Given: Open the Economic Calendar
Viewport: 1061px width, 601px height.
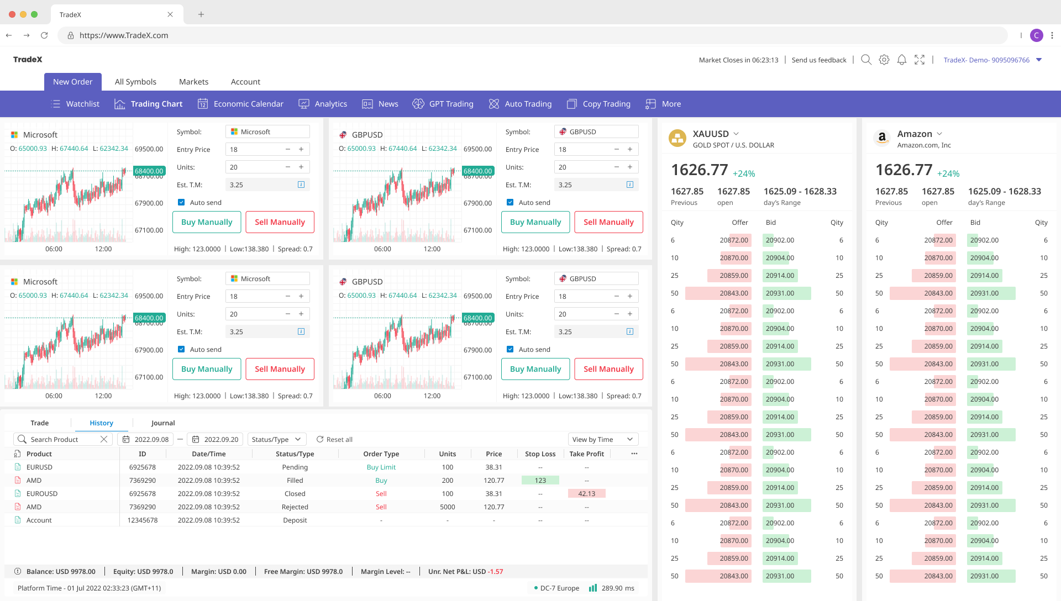Looking at the screenshot, I should 248,104.
